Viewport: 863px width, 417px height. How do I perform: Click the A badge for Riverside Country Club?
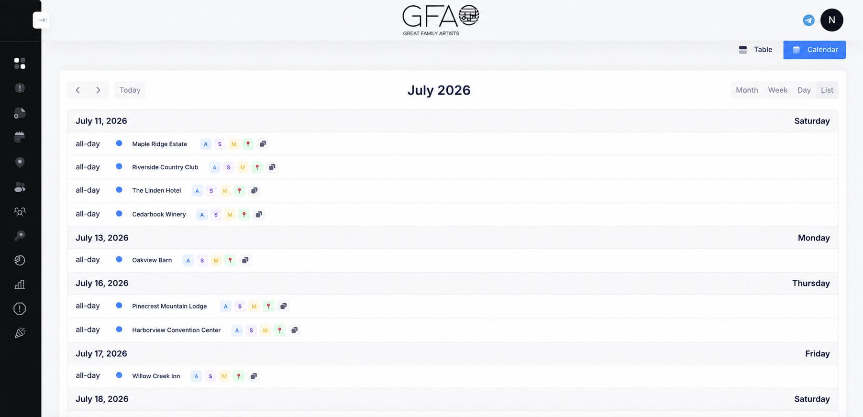pyautogui.click(x=214, y=167)
